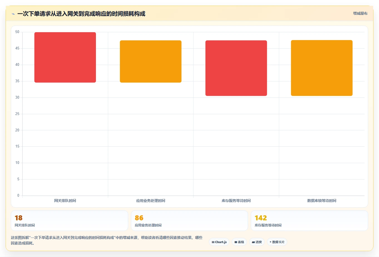This screenshot has height=257, width=379.
Task: Open the card showing value 142
Action: point(309,221)
